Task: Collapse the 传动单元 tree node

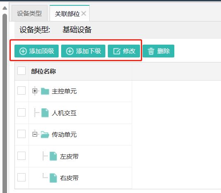Action: (35, 134)
